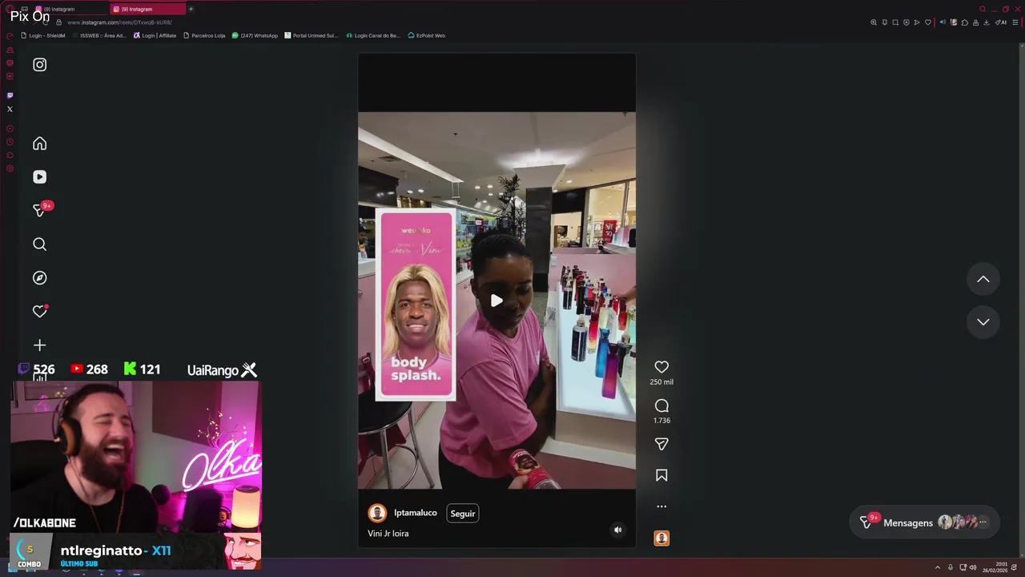Open the Login Canal do Be bookmark
Image resolution: width=1025 pixels, height=577 pixels.
pyautogui.click(x=373, y=35)
